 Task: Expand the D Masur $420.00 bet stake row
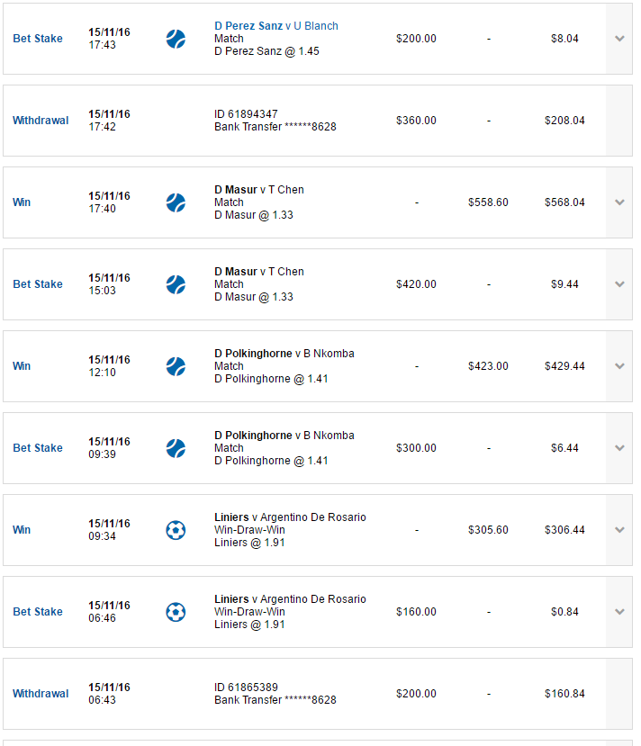619,284
